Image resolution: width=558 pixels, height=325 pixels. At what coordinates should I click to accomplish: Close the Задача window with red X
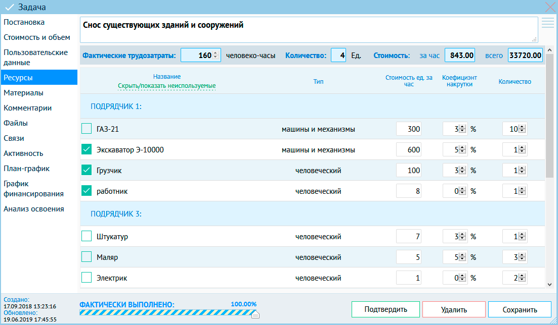pyautogui.click(x=550, y=7)
